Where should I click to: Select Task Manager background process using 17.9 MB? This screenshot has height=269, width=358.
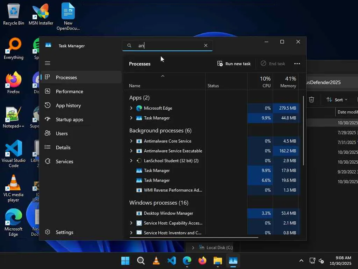(212, 171)
